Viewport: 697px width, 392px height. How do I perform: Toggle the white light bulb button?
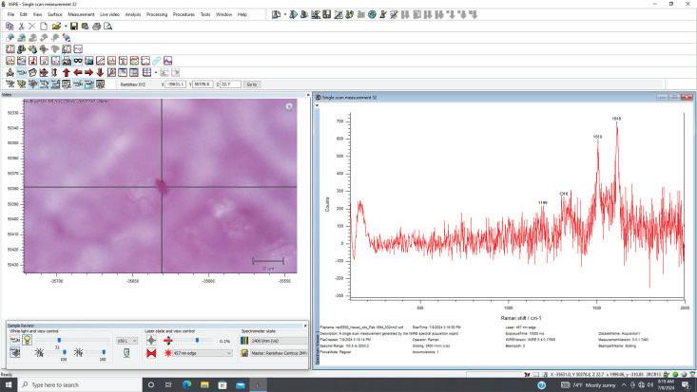pos(28,340)
